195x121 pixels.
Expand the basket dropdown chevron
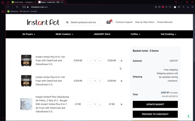point(112,22)
